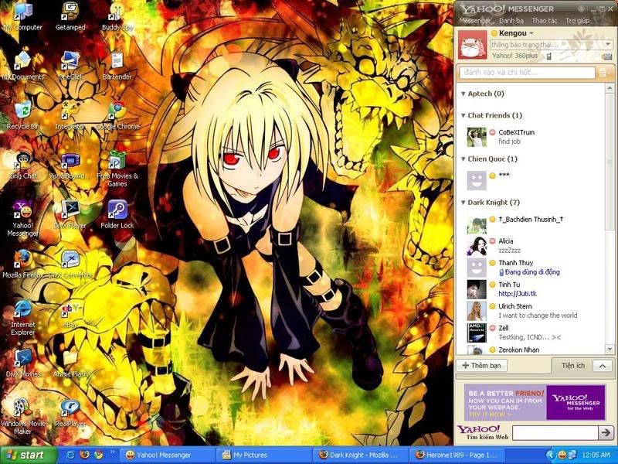Open the Danh bạ menu
This screenshot has width=618, height=464.
tap(511, 21)
